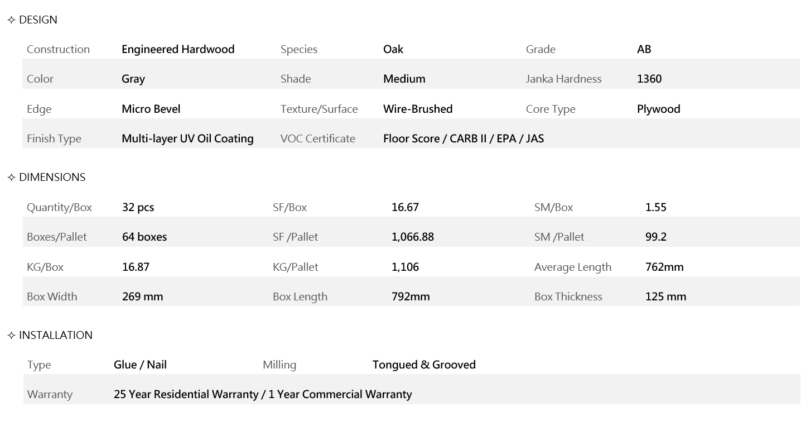Click the Floor Score / CARB II certificate text

coord(463,138)
